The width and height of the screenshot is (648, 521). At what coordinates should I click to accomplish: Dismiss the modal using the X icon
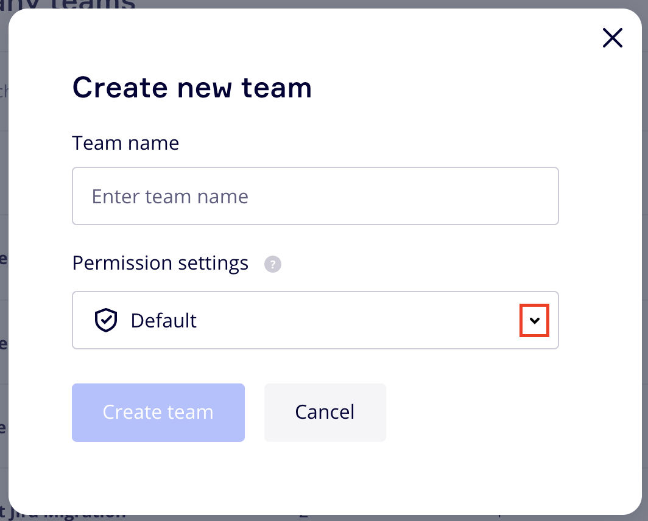click(x=612, y=38)
